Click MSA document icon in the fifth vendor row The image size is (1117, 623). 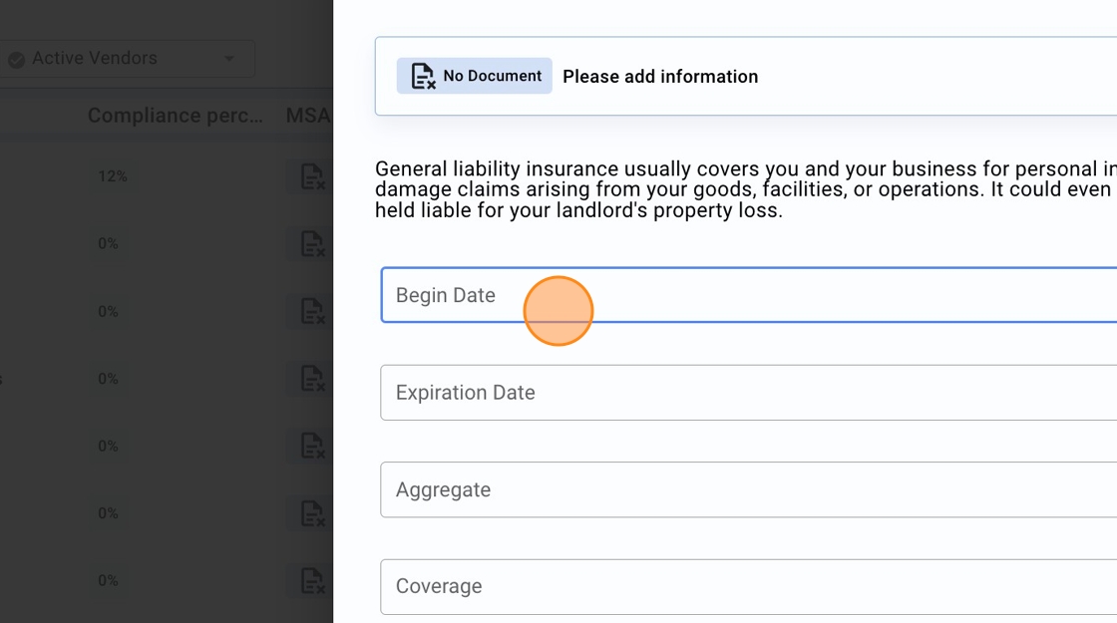[x=312, y=446]
